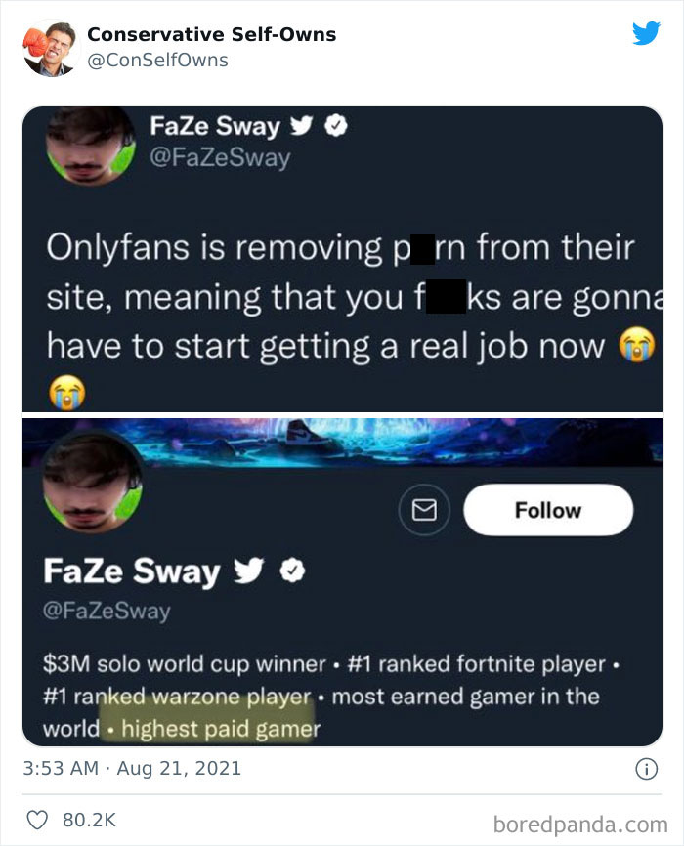The image size is (684, 846).
Task: Click the profile banner image
Action: pos(391,442)
